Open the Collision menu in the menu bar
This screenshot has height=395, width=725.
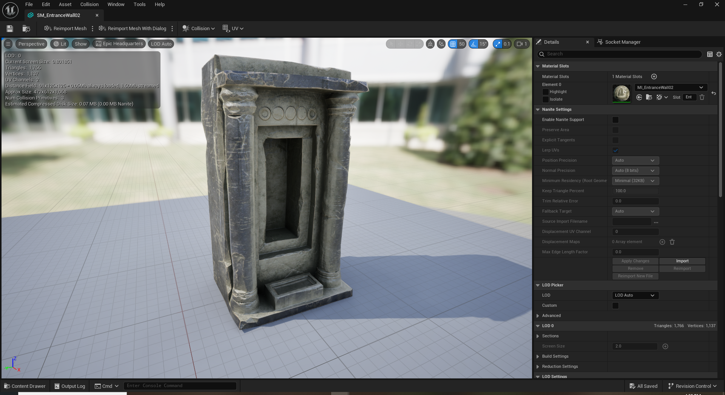[89, 5]
